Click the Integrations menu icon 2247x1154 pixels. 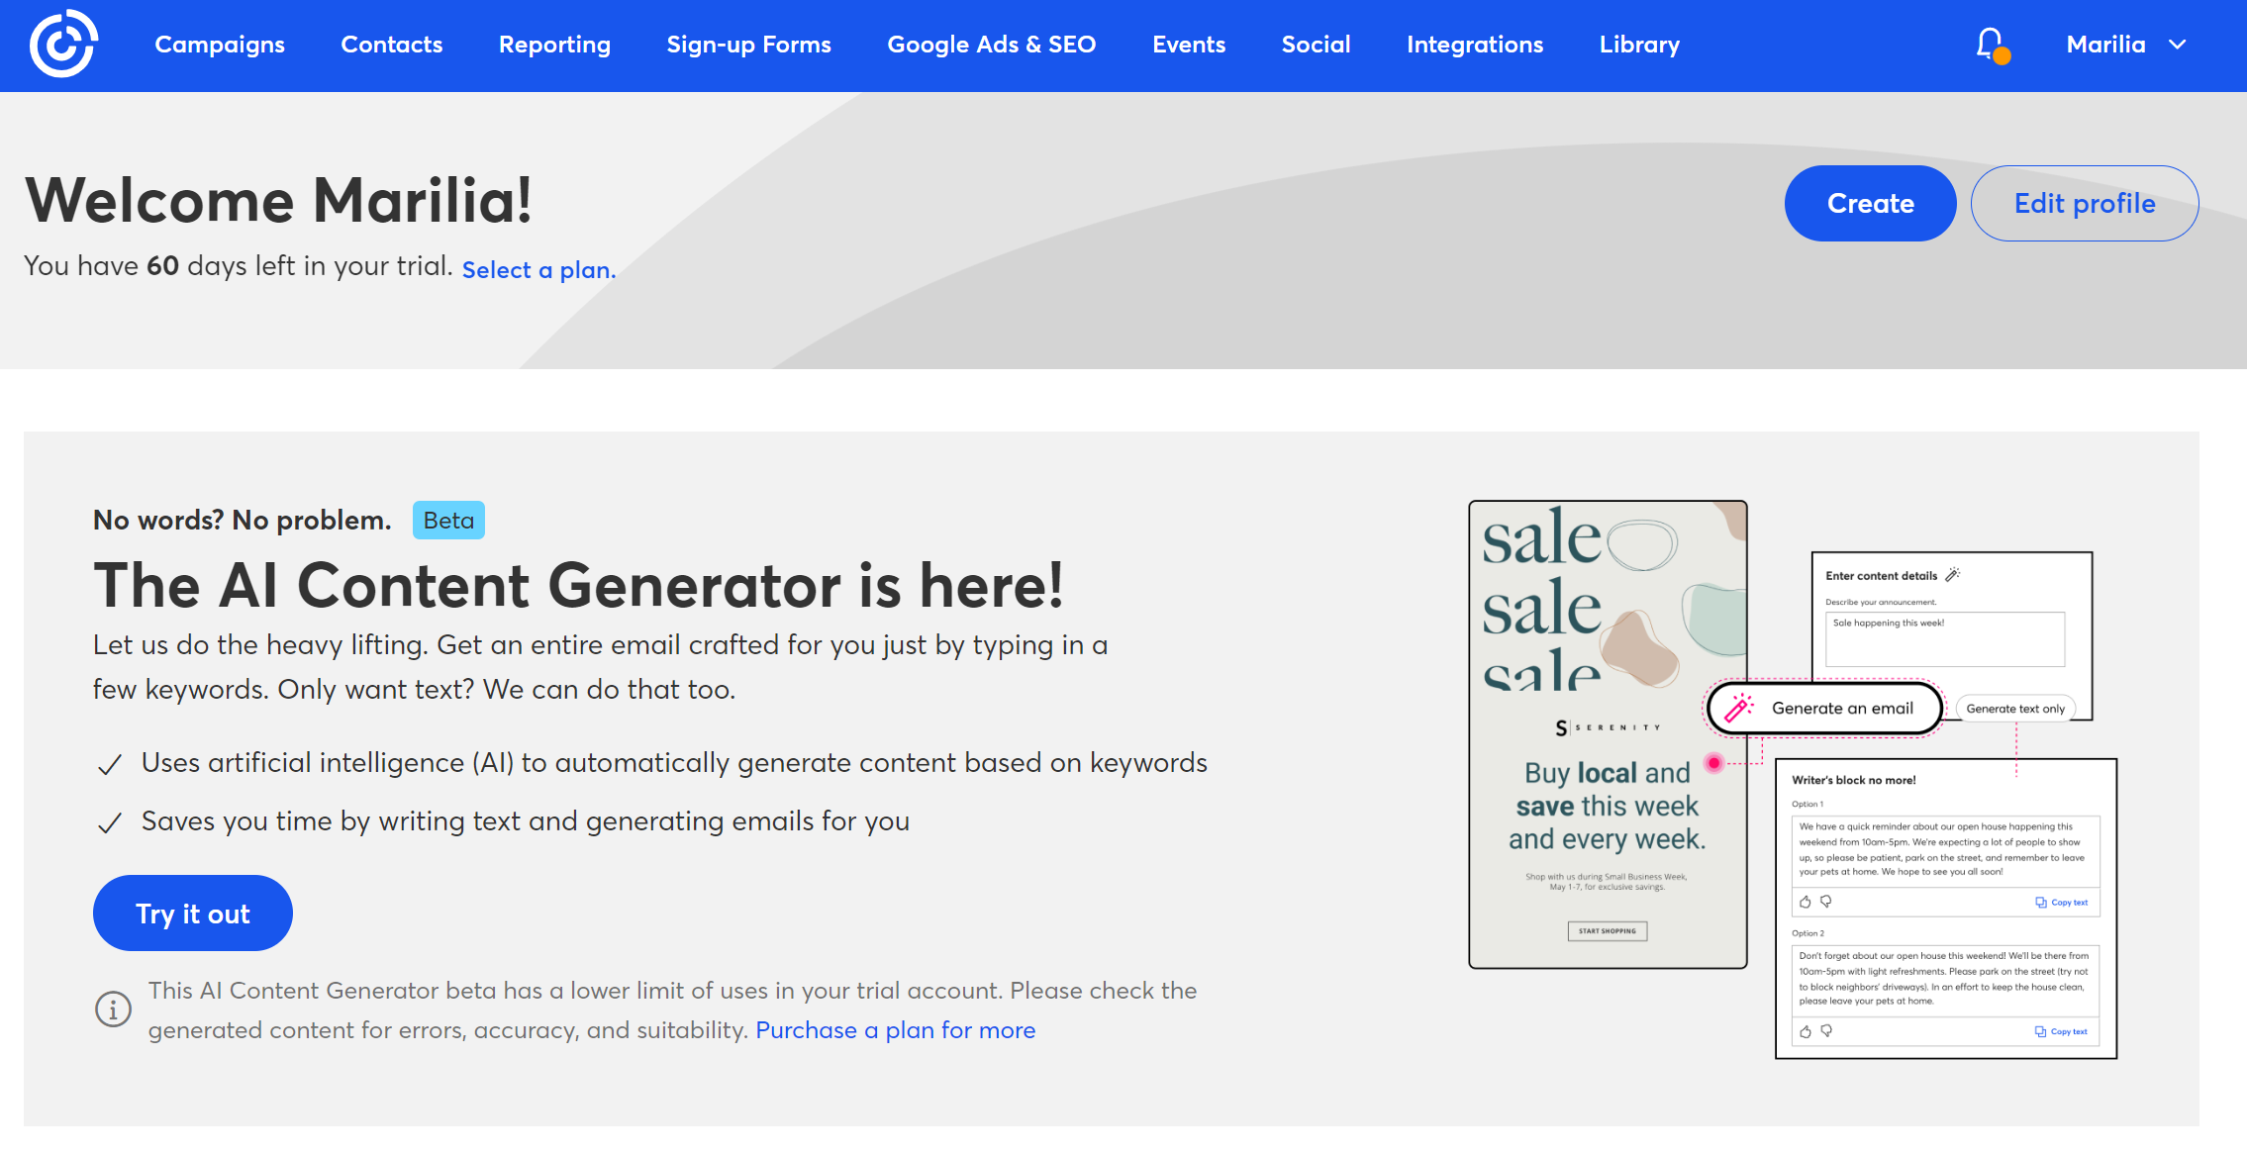1473,45
